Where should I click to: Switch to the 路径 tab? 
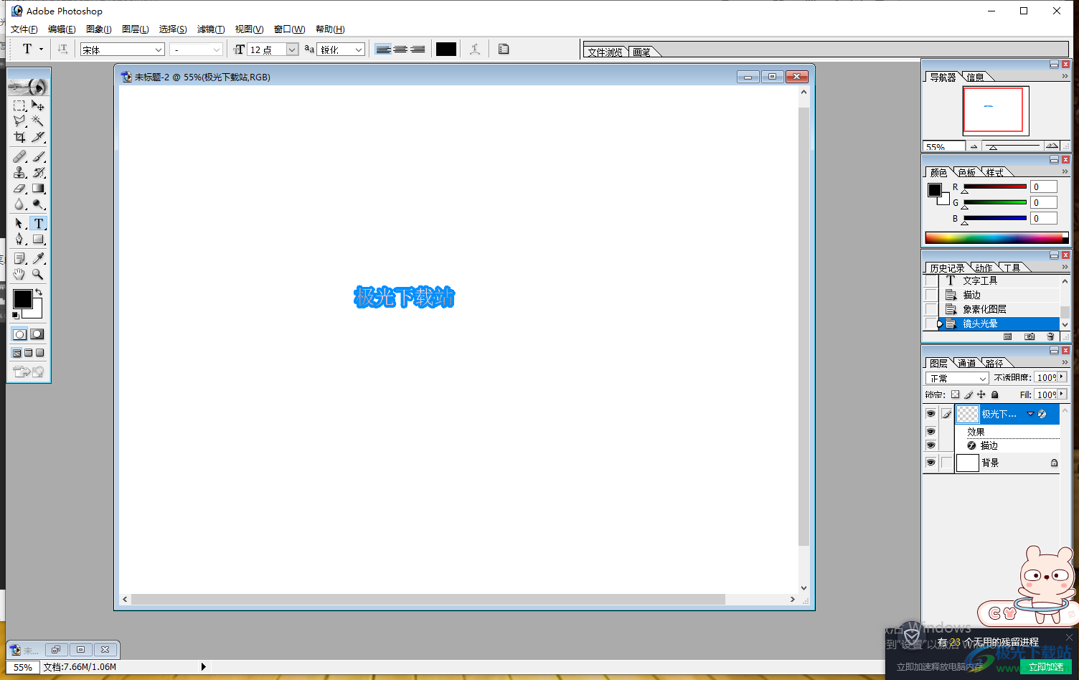click(994, 363)
